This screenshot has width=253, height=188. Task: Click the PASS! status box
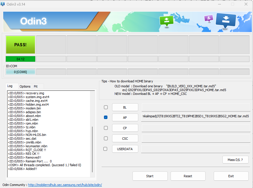[20, 45]
